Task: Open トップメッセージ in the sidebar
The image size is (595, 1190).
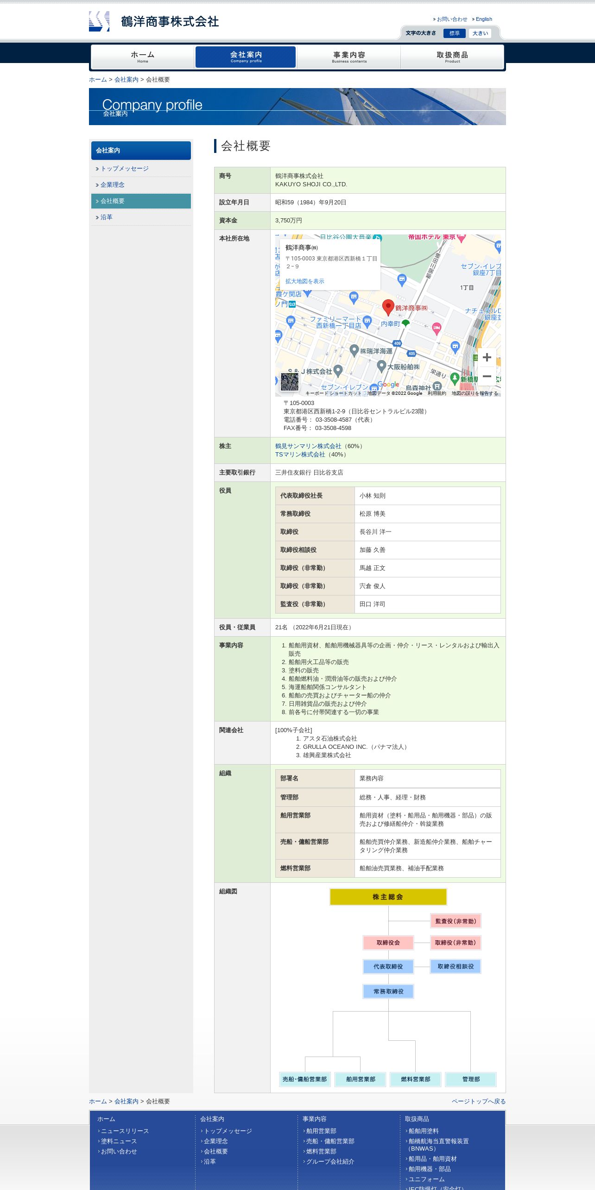Action: point(125,169)
